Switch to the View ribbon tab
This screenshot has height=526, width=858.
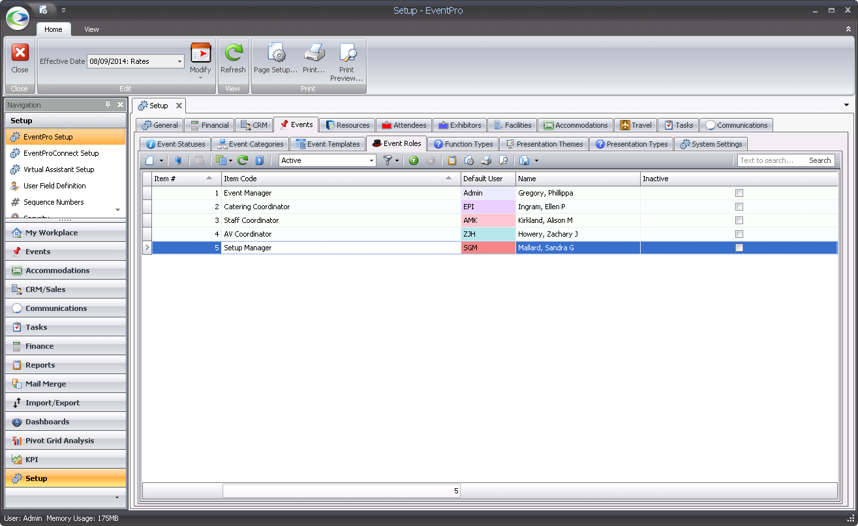pyautogui.click(x=91, y=29)
